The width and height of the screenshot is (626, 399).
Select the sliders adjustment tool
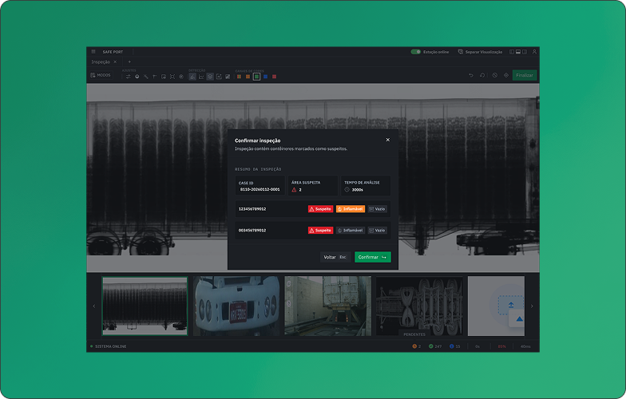pyautogui.click(x=128, y=77)
